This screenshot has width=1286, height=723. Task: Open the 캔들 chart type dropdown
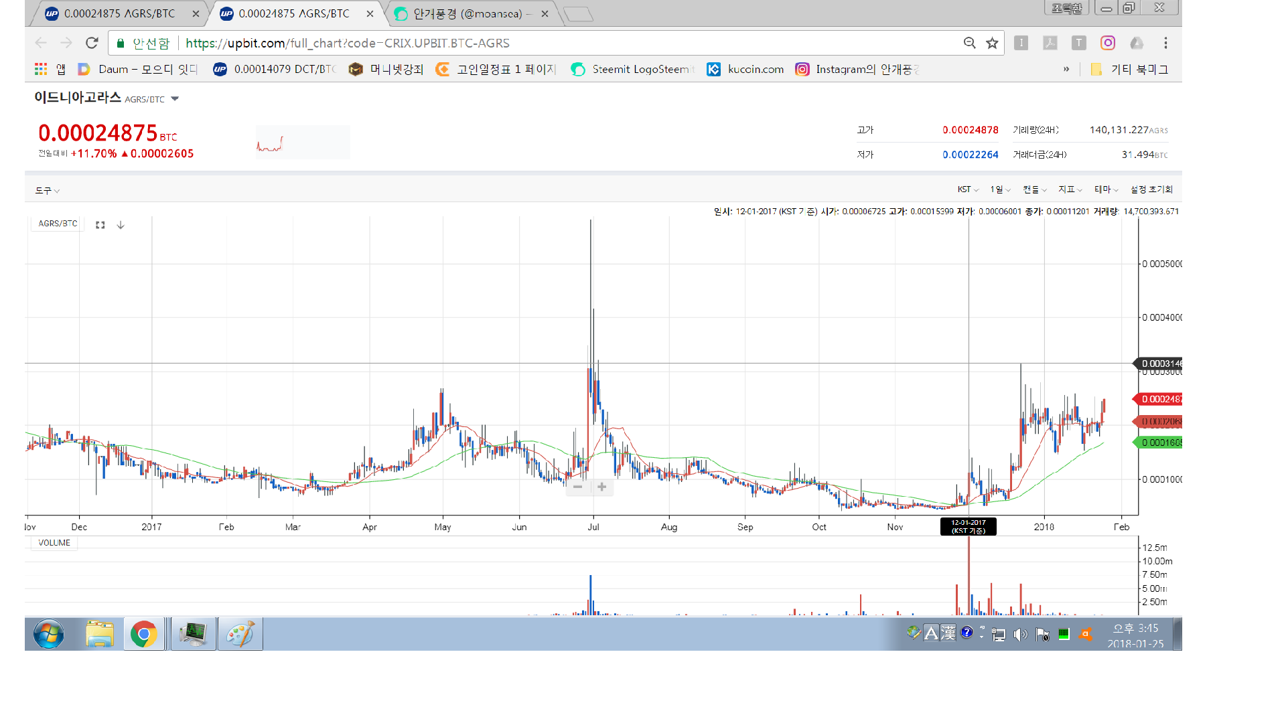1035,189
